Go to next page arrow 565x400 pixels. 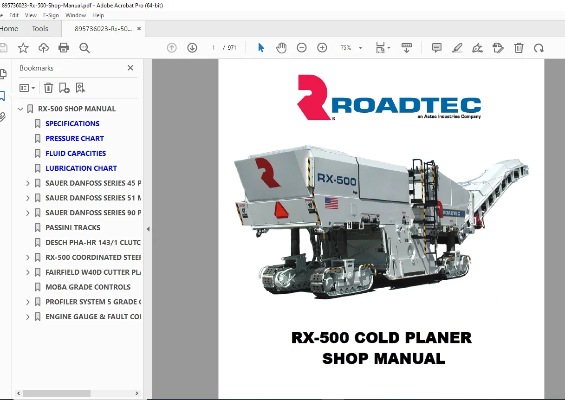point(192,48)
